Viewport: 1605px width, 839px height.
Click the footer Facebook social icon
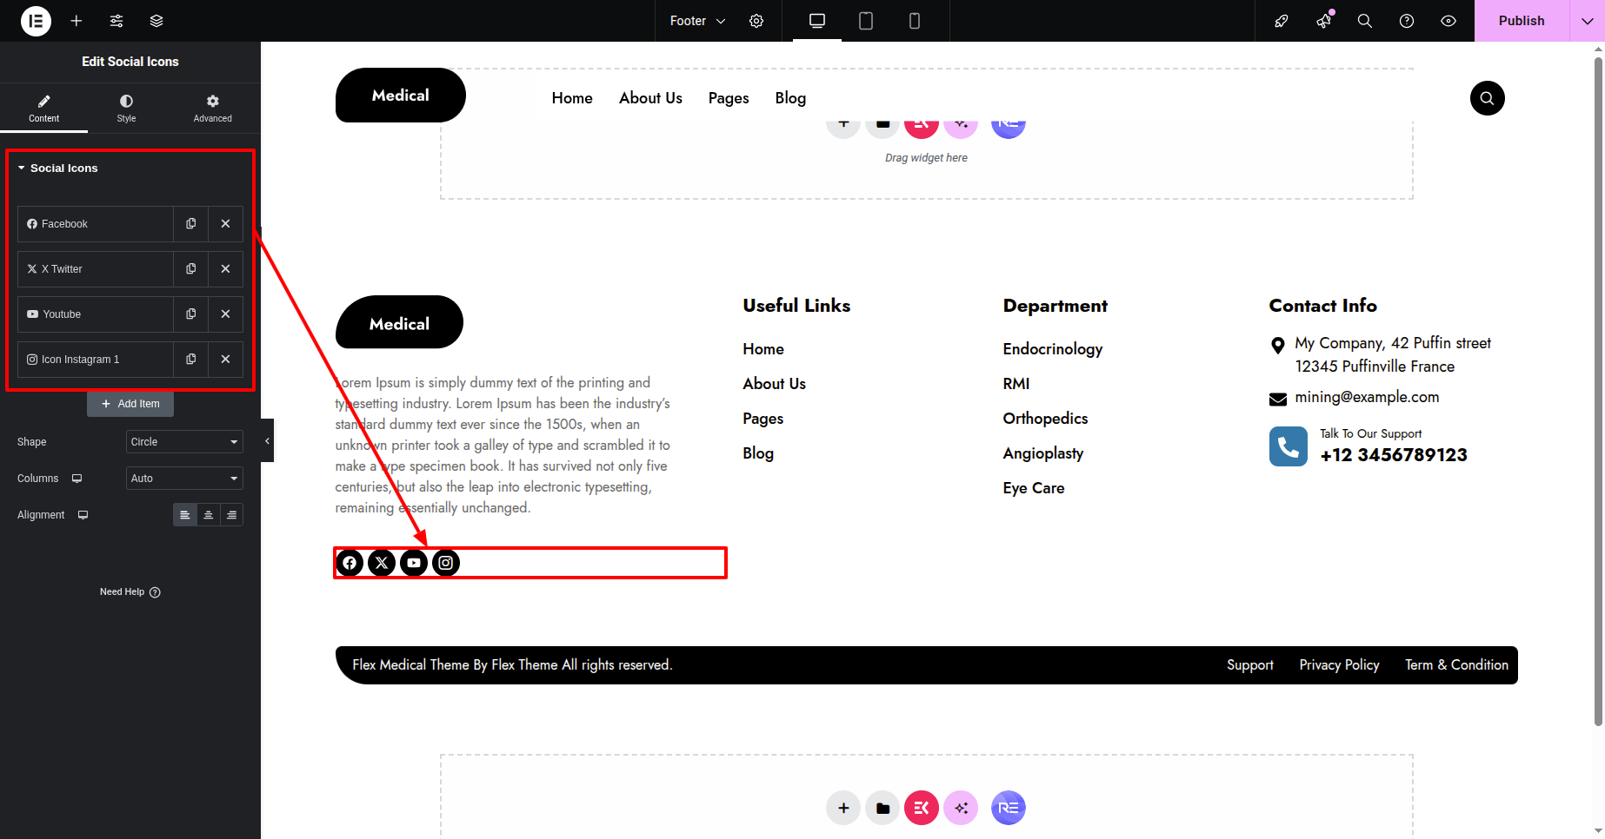coord(350,563)
